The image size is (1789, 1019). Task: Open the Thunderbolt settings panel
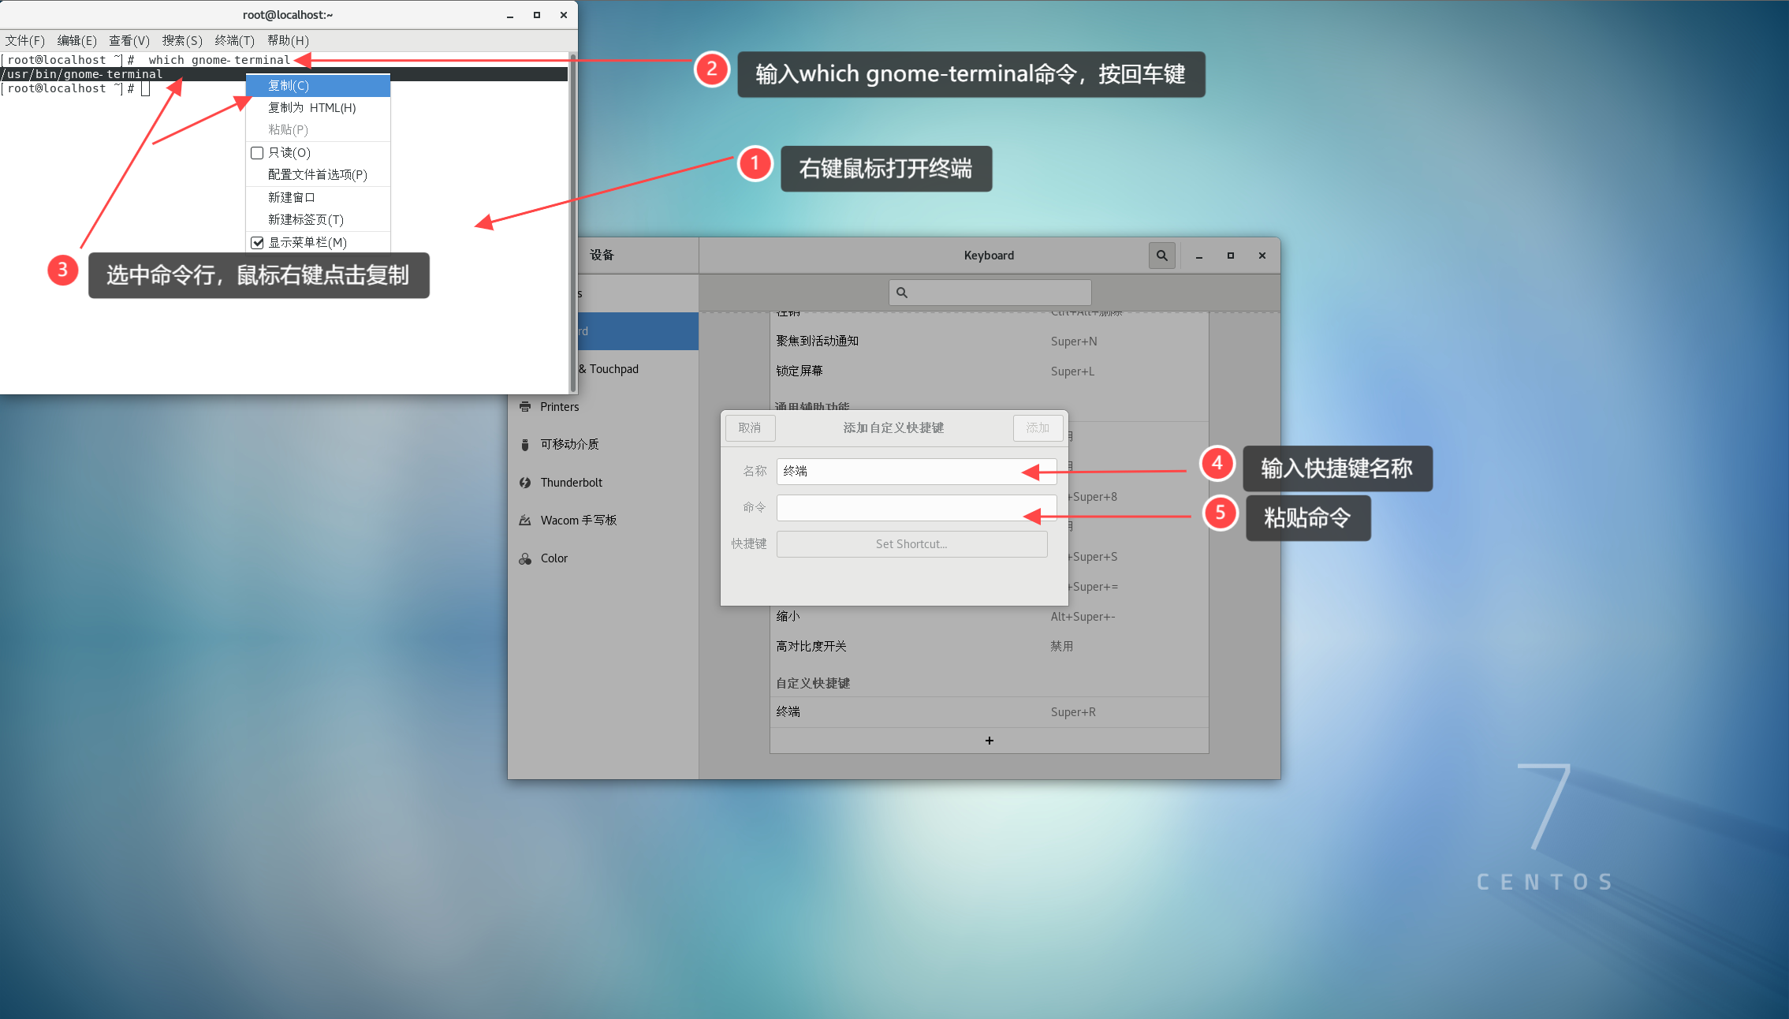(603, 483)
